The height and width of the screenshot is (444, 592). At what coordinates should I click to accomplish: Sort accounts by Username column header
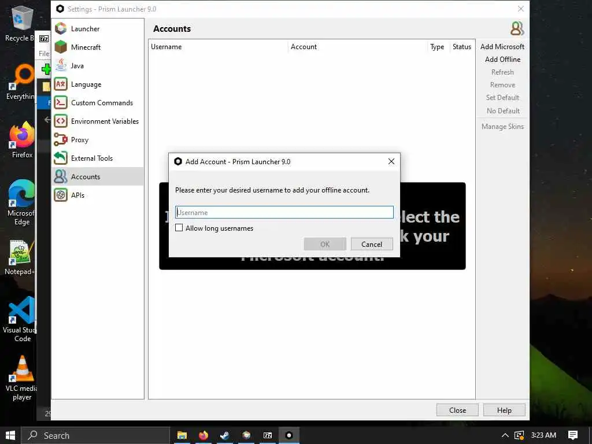(218, 46)
